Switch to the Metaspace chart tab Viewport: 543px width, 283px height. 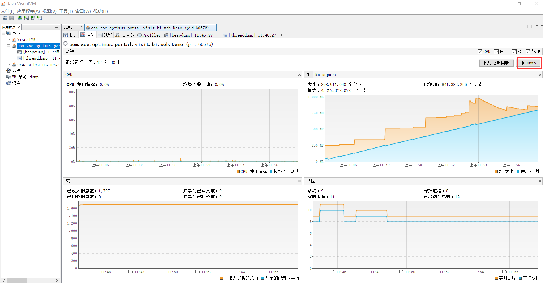pyautogui.click(x=325, y=75)
